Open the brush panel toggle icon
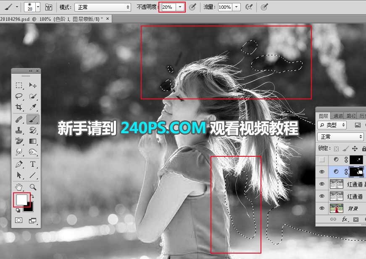This screenshot has width=366, height=259. pyautogui.click(x=49, y=7)
